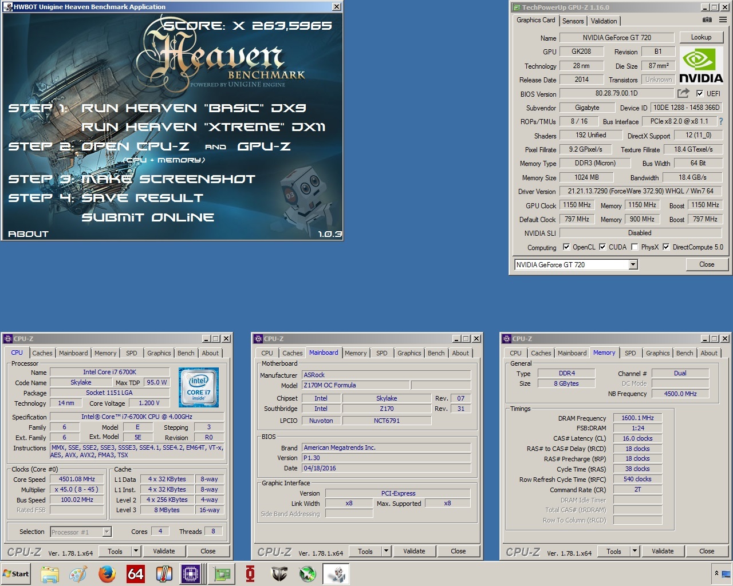Viewport: 733px width, 586px height.
Task: Expand Tools arrow in left CPU-Z window
Action: click(136, 551)
